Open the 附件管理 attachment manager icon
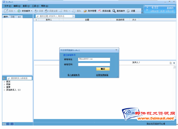This screenshot has height=129, width=178. pos(85,11)
